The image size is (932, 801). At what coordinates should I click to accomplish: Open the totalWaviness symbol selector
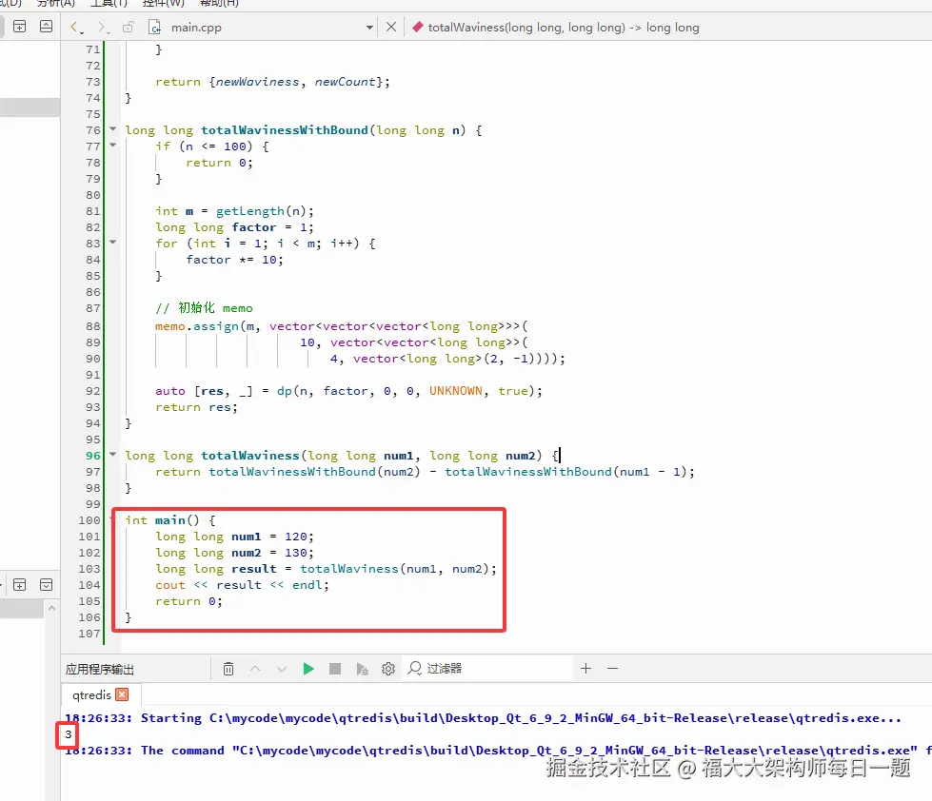coord(564,28)
